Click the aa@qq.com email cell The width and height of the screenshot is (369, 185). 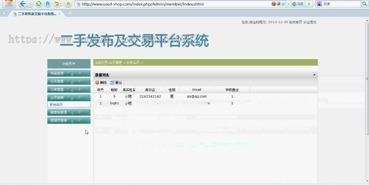point(197,96)
